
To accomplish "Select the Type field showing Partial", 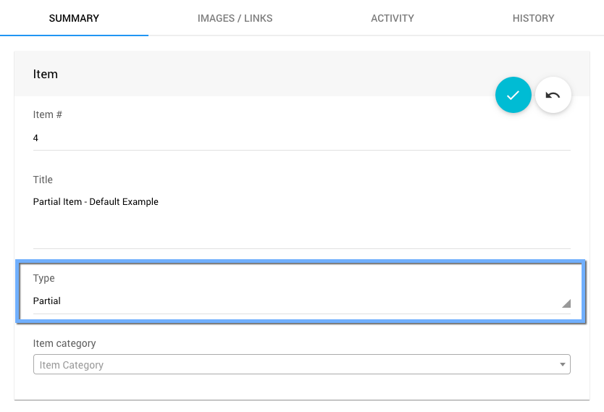I will [290, 301].
